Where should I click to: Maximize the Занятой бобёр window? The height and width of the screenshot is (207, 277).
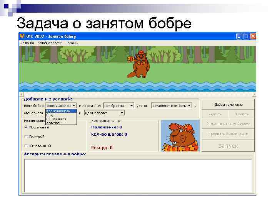coord(246,36)
